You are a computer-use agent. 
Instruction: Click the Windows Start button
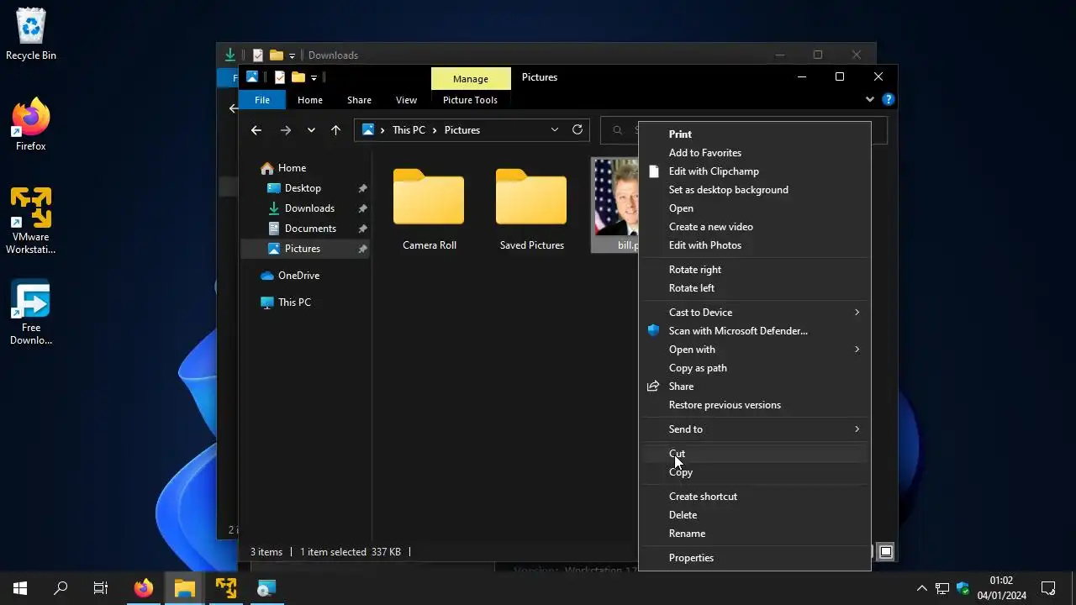click(20, 588)
